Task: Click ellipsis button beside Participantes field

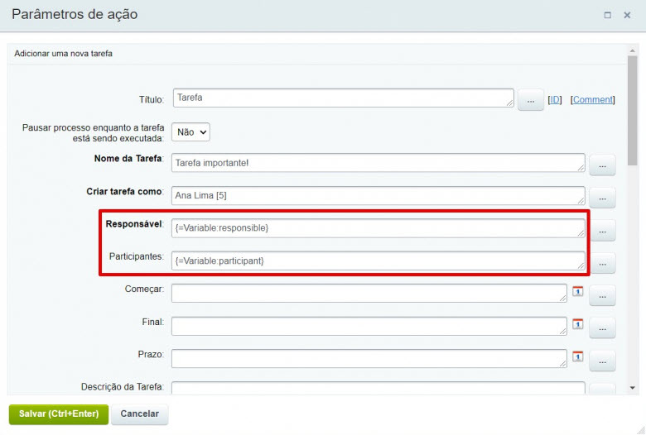Action: tap(602, 263)
